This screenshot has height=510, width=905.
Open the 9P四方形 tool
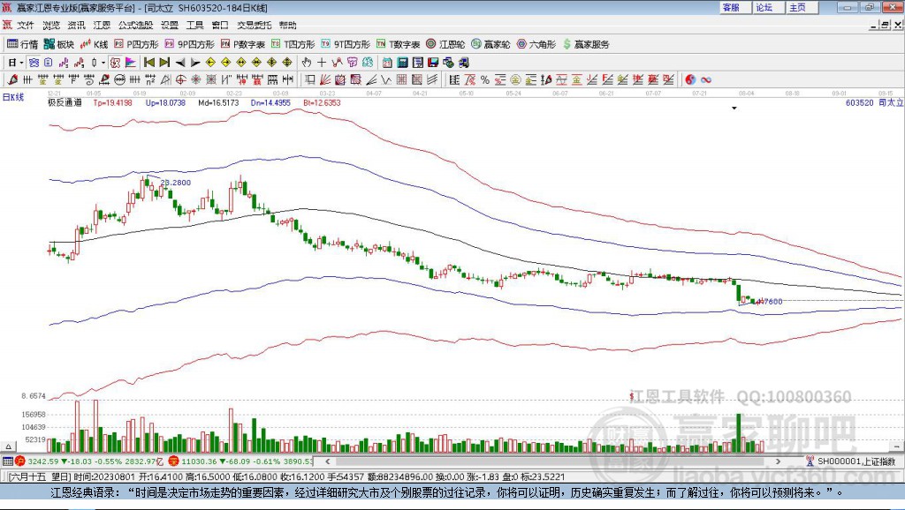click(189, 44)
